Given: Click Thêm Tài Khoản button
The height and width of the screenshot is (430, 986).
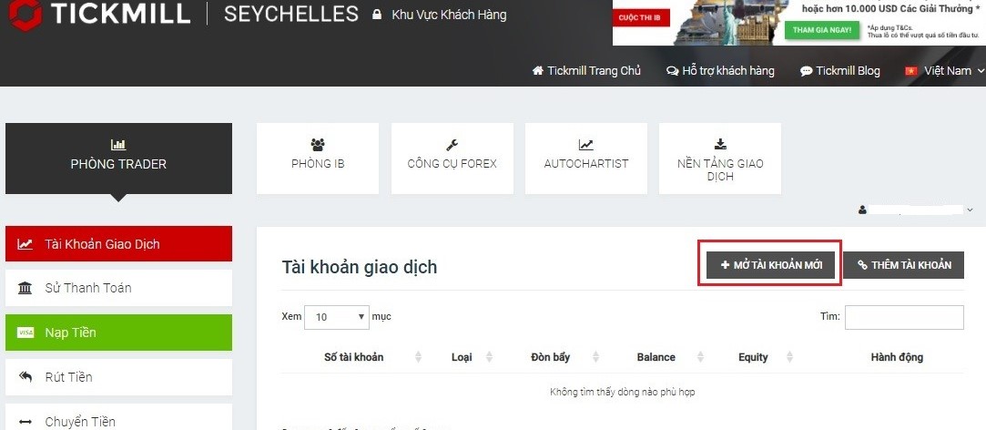Looking at the screenshot, I should pos(904,265).
